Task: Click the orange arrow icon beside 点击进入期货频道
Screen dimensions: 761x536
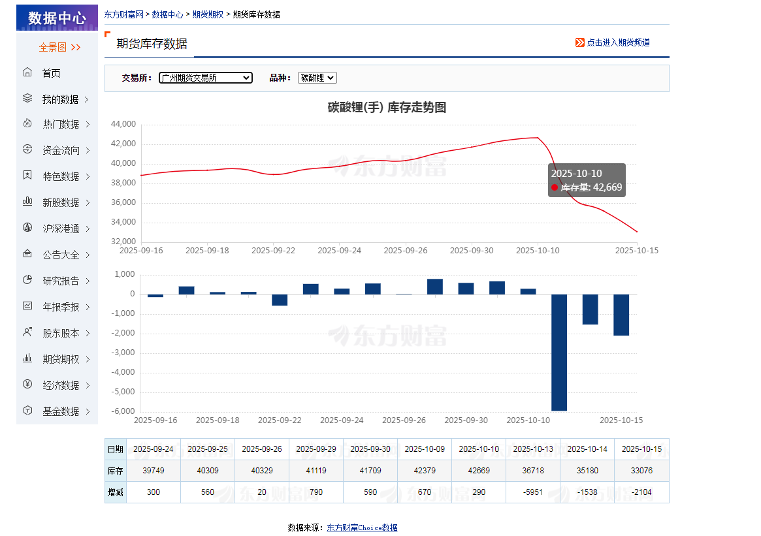Action: click(x=580, y=42)
